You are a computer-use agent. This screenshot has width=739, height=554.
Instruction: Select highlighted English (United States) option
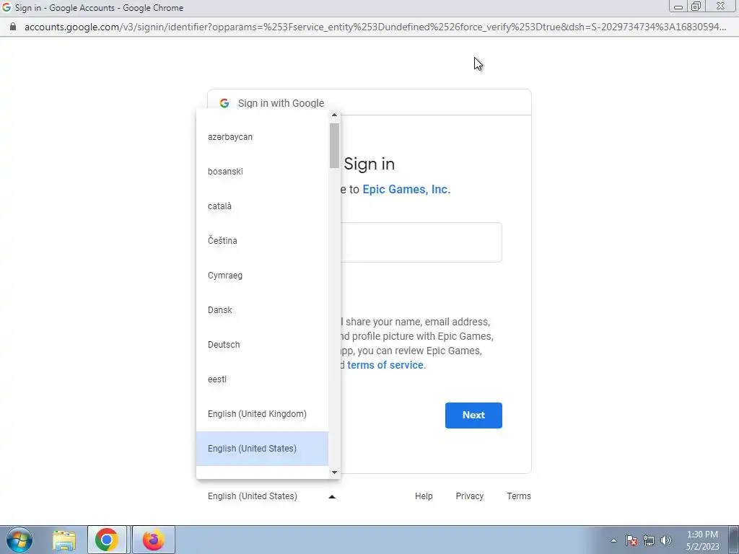[262, 449]
